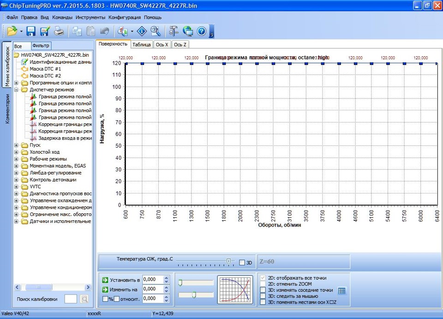443x319 pixels.
Task: Enable 3D: поменять местами оси option
Action: pos(263,302)
